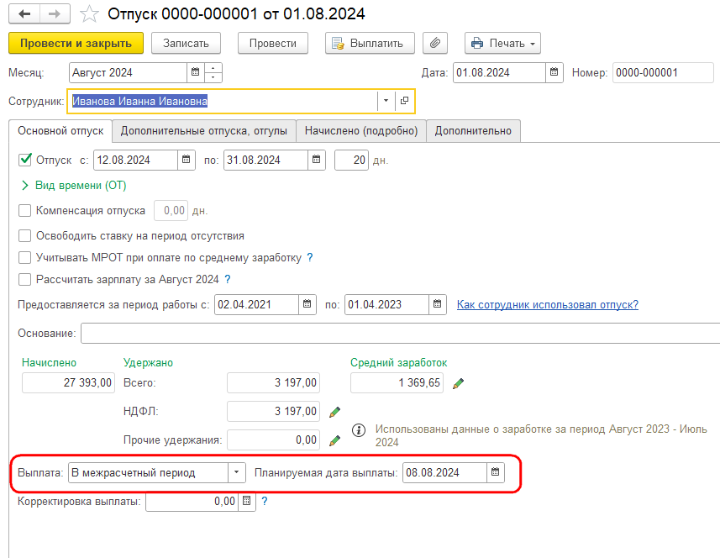This screenshot has height=558, width=720.
Task: Enable Компенсация отпуска checkbox
Action: [x=25, y=210]
